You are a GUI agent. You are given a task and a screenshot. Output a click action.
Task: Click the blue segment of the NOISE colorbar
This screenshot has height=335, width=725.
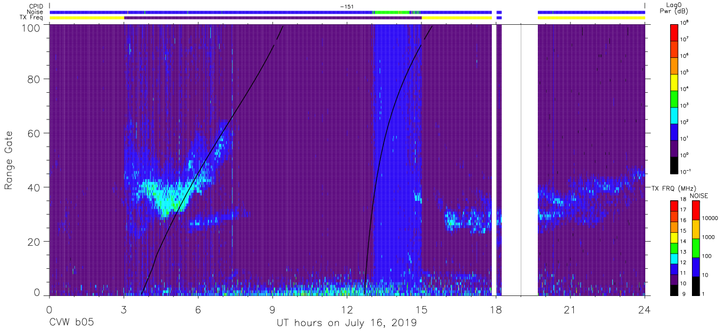click(x=697, y=266)
